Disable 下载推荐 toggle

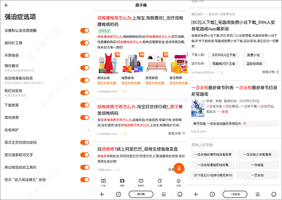[85, 105]
